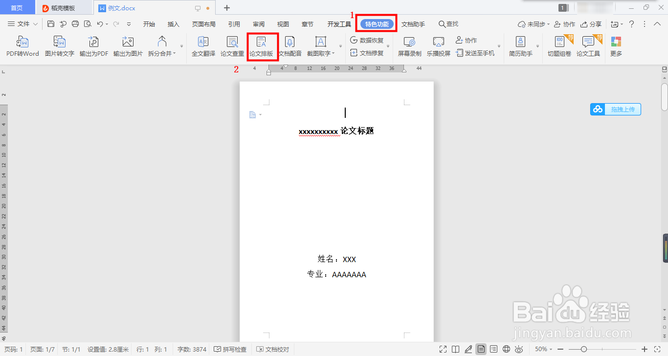The width and height of the screenshot is (668, 356).
Task: Switch to the 页面布局 ribbon tab
Action: tap(203, 23)
